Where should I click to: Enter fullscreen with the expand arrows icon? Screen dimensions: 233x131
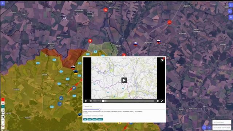[x=162, y=101]
